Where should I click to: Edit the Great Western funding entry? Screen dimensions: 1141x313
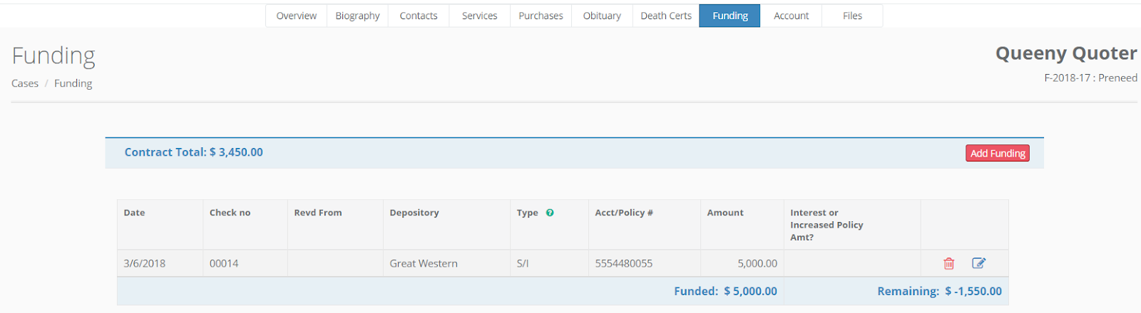click(x=978, y=263)
